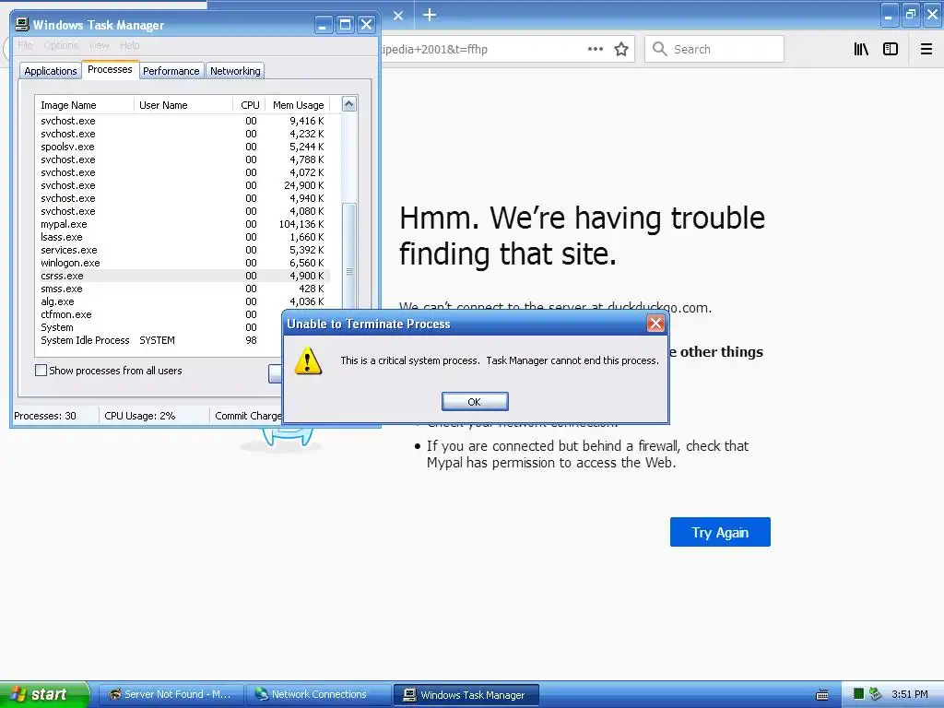
Task: Select the lsass.exe process
Action: 183,237
